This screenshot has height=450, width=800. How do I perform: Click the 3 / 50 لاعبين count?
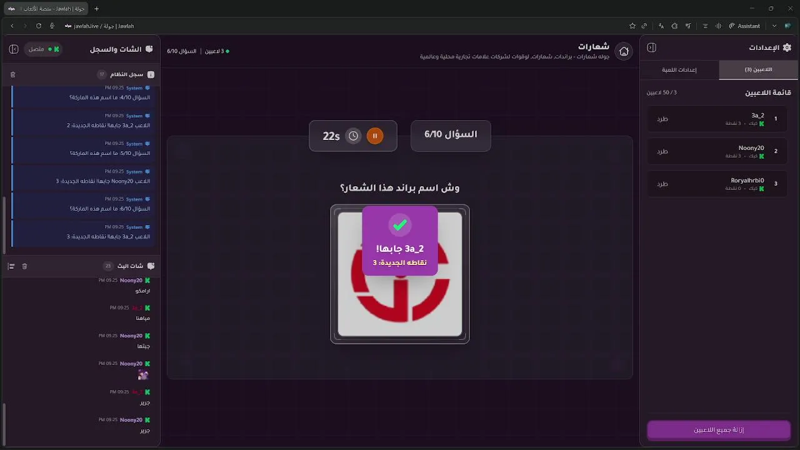662,92
